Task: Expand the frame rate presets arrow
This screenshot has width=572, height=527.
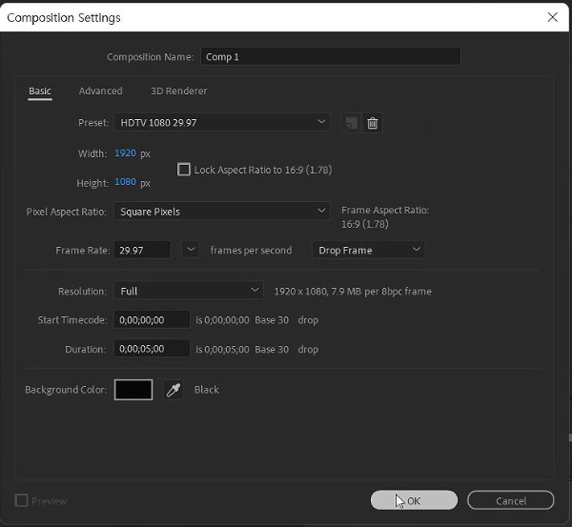Action: 191,250
